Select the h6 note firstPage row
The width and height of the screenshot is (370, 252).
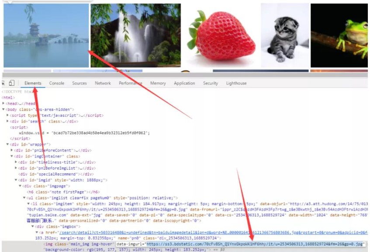tap(63, 192)
